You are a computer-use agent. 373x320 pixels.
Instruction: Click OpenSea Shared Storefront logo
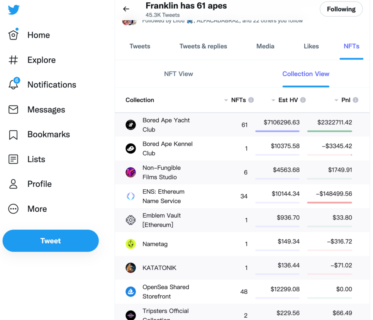pyautogui.click(x=131, y=292)
